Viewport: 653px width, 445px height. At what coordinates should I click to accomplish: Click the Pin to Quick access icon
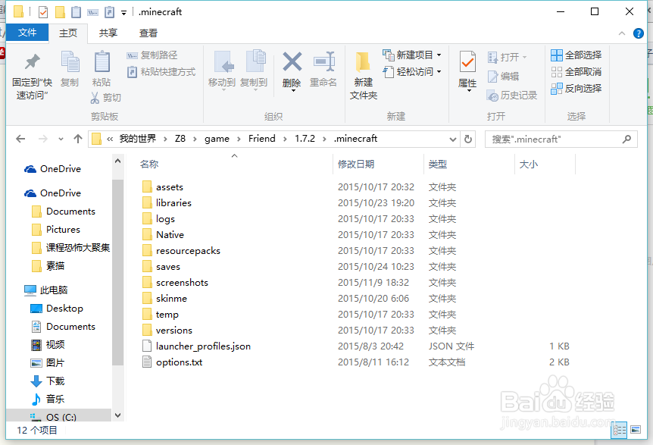[32, 62]
